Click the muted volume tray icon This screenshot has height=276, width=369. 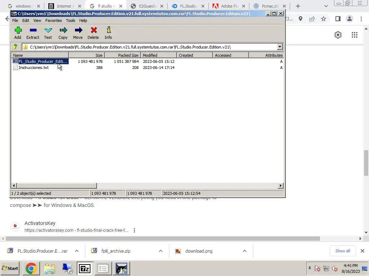(x=334, y=268)
